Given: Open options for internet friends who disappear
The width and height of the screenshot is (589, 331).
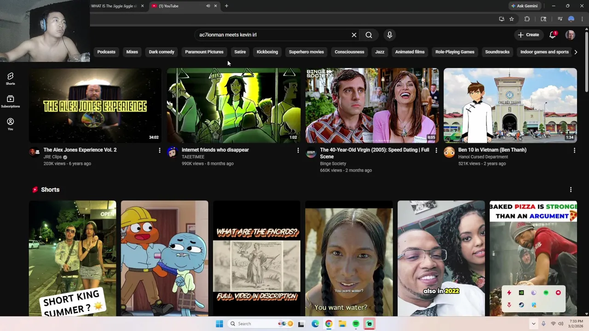Looking at the screenshot, I should click(x=298, y=150).
